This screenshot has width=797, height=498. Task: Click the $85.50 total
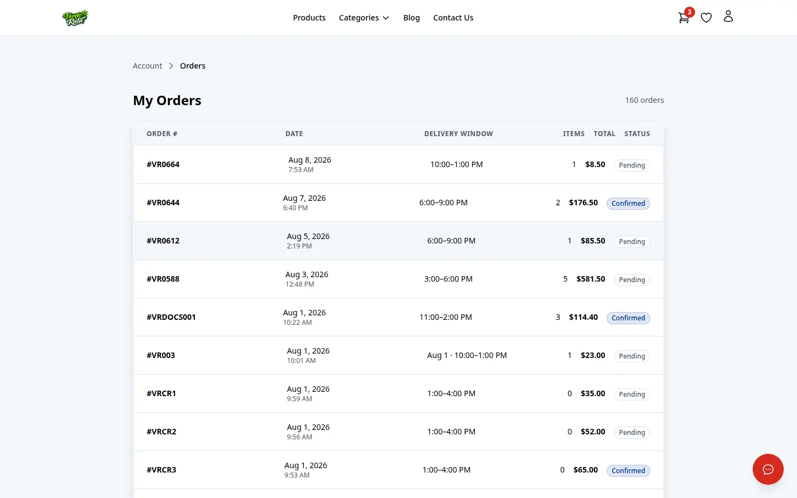[x=593, y=241]
